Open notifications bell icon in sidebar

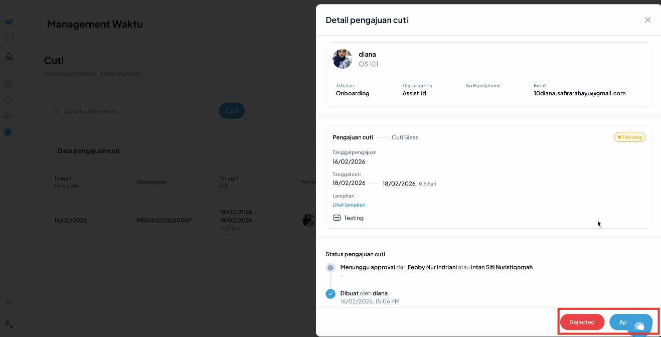[x=8, y=100]
